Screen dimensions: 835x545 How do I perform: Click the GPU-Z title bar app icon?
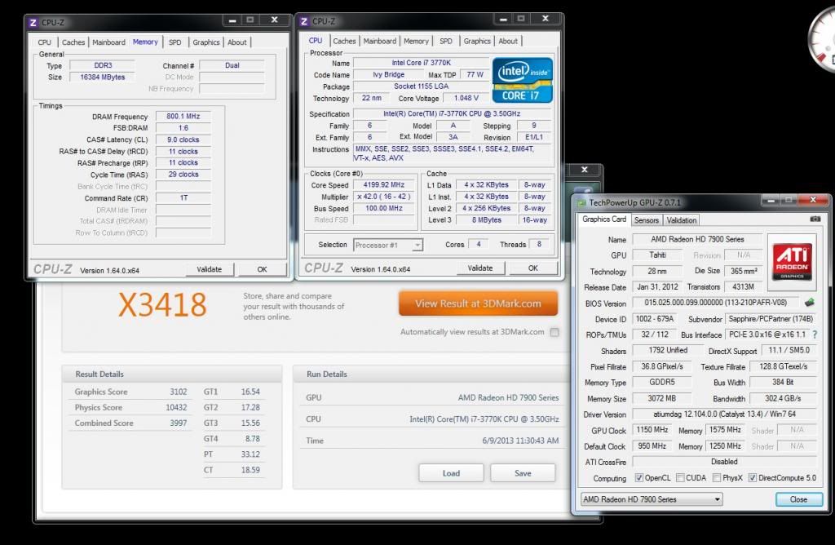click(581, 202)
